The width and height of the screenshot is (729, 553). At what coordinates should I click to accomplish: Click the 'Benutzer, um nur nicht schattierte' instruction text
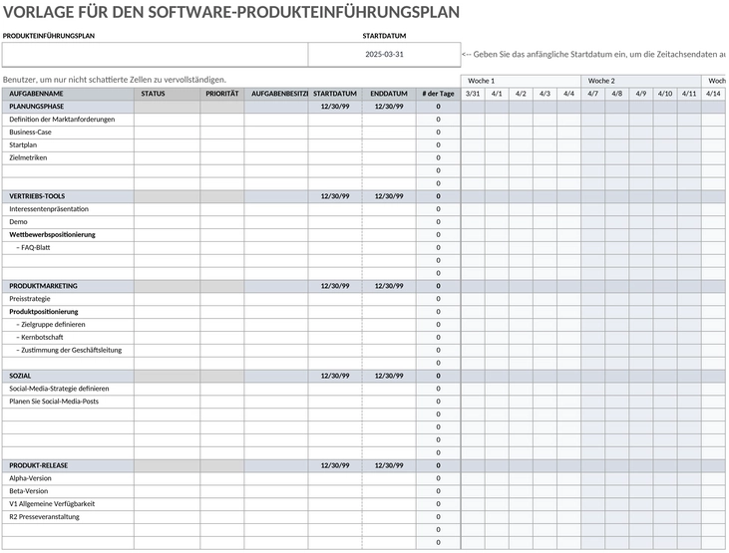click(115, 80)
